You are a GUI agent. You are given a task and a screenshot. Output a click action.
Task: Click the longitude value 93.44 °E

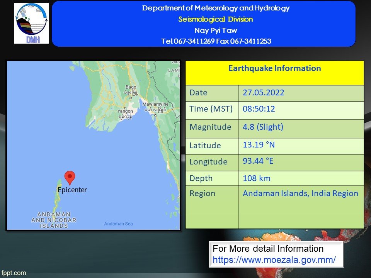tap(258, 161)
